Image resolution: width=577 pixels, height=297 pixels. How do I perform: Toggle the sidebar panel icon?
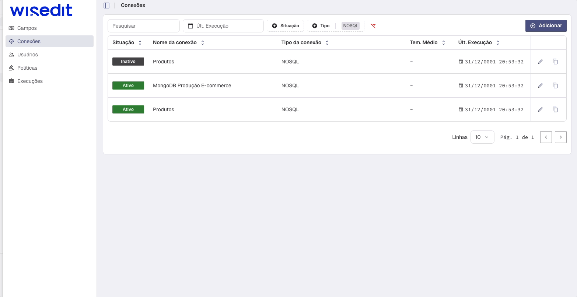pos(106,6)
